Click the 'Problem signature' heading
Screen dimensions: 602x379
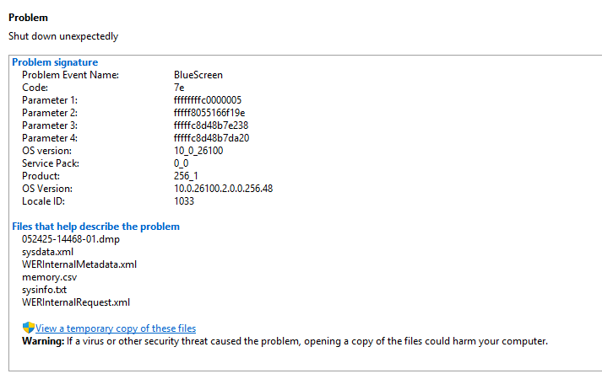55,62
